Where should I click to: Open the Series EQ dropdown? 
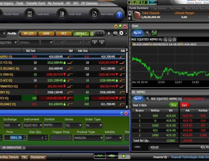point(80,125)
